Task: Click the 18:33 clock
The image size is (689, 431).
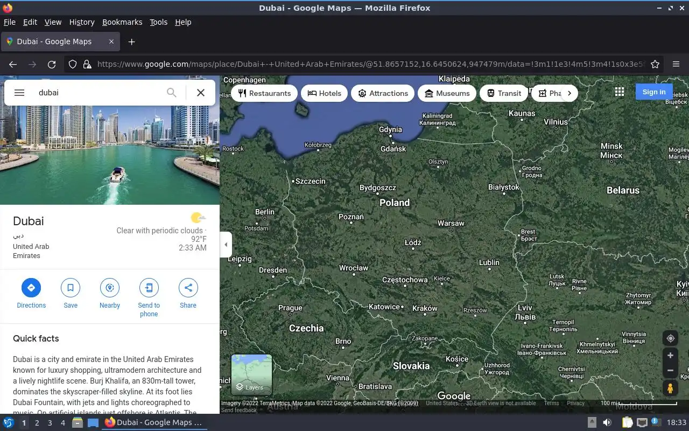Action: pos(677,422)
